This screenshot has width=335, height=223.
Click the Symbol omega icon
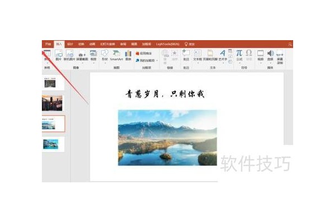click(x=249, y=53)
